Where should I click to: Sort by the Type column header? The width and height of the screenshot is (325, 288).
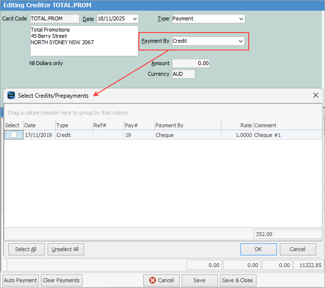(74, 125)
